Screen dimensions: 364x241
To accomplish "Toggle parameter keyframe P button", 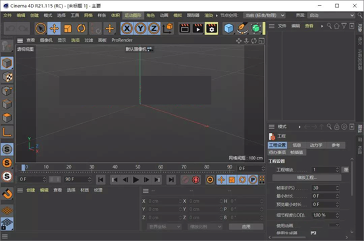I will 253,180.
